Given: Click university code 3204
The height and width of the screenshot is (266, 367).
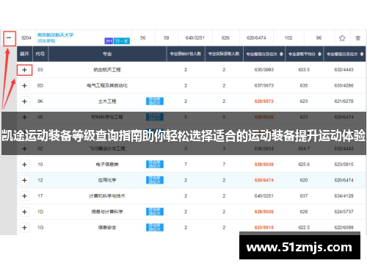Looking at the screenshot, I should 26,38.
